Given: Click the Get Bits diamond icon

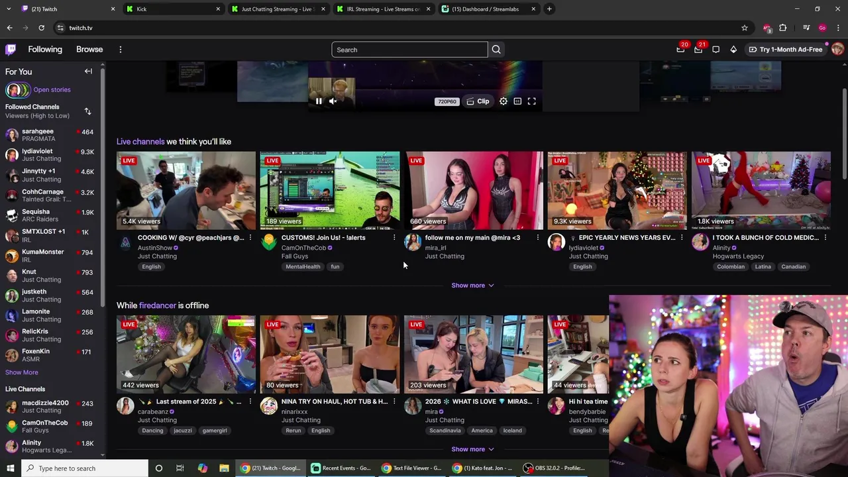Looking at the screenshot, I should tap(733, 50).
